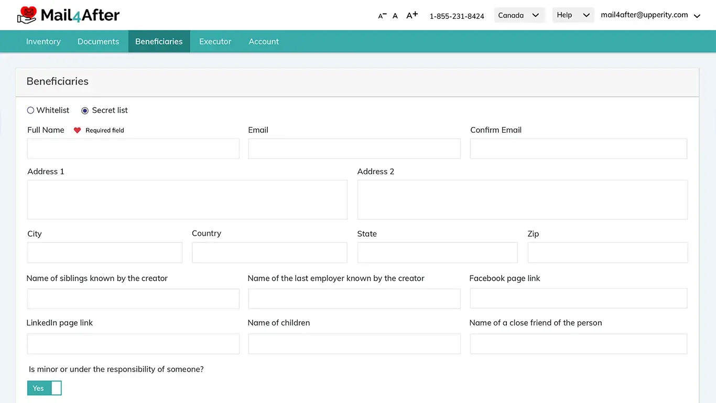Open the Executor tab

pos(215,41)
